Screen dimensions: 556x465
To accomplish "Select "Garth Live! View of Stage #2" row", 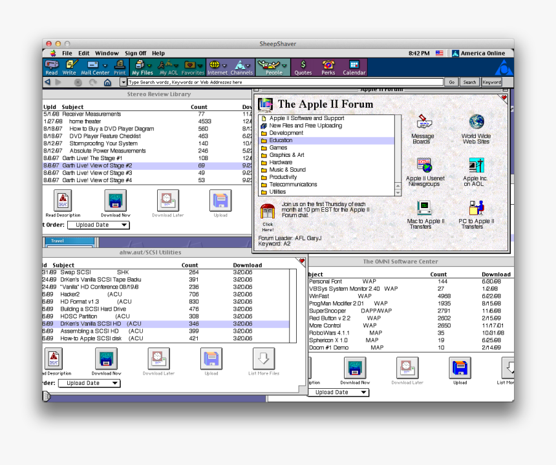I will [x=147, y=166].
